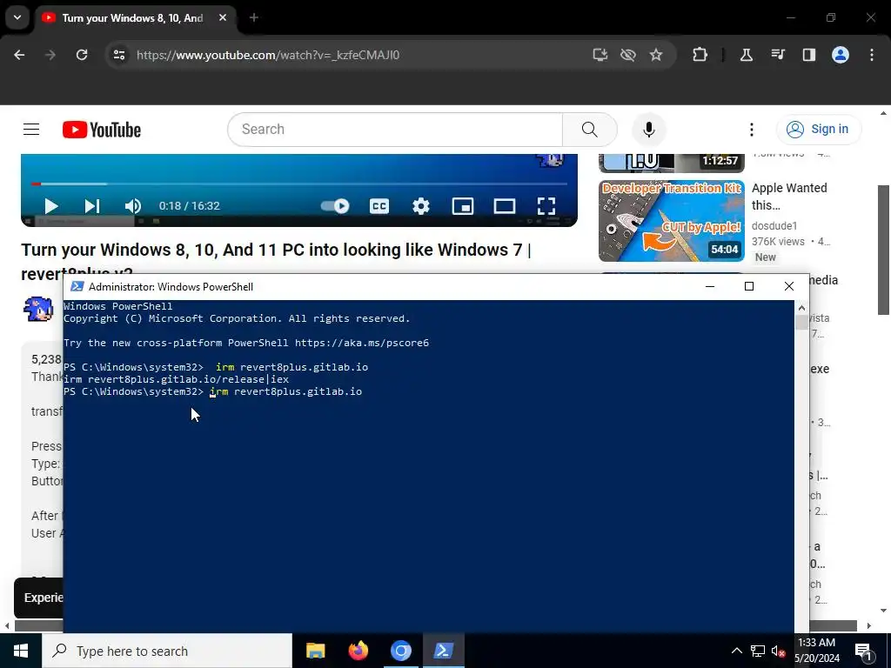
Task: Click the install app icon in address bar
Action: tap(600, 55)
